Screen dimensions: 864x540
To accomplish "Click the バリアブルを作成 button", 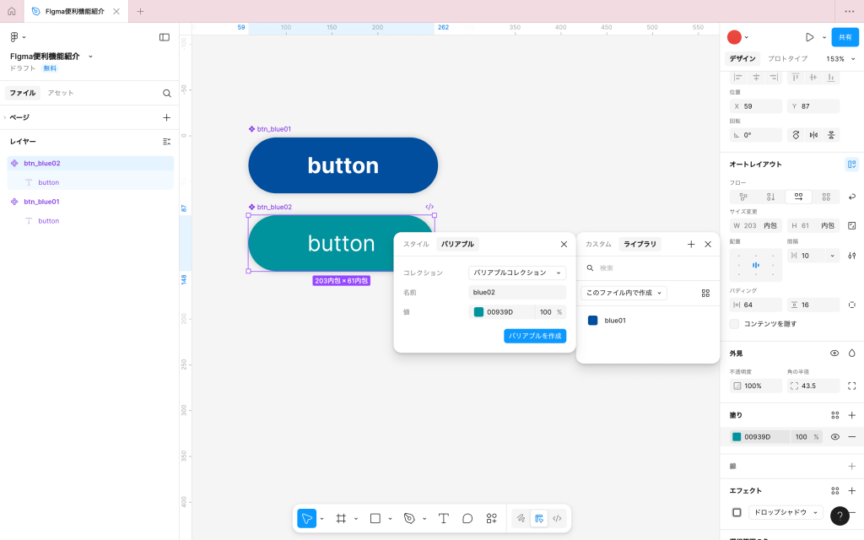I will 535,336.
